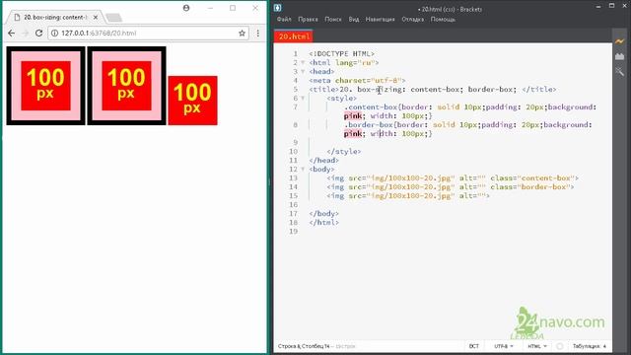Click the meta charset line 4
The width and height of the screenshot is (631, 355).
(357, 81)
